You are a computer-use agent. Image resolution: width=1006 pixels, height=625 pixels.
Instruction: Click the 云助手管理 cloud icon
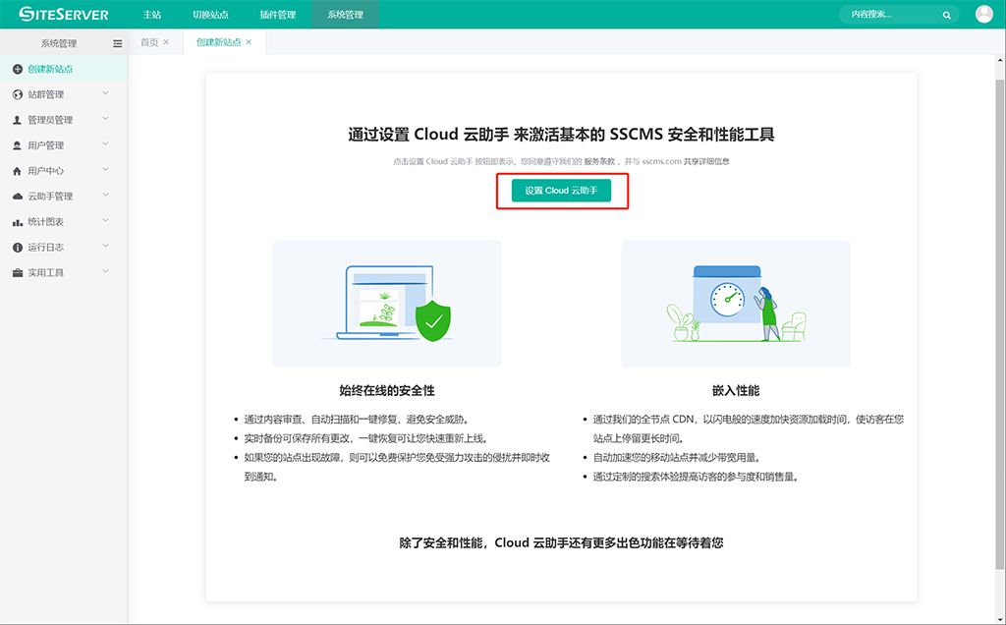point(18,197)
